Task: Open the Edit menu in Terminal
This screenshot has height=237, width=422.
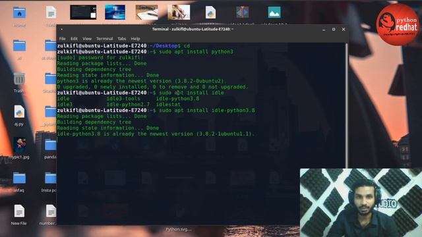Action: [74, 39]
